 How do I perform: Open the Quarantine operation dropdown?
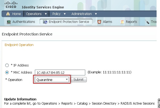click(52, 80)
